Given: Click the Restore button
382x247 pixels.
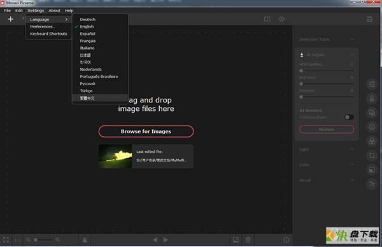Looking at the screenshot, I should click(x=327, y=129).
